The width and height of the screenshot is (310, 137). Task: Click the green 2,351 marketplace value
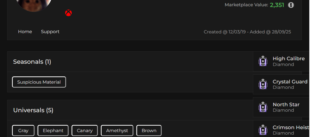(277, 5)
